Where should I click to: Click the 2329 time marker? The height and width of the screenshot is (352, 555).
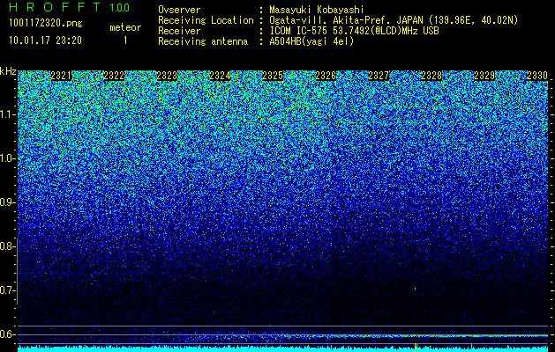[484, 76]
